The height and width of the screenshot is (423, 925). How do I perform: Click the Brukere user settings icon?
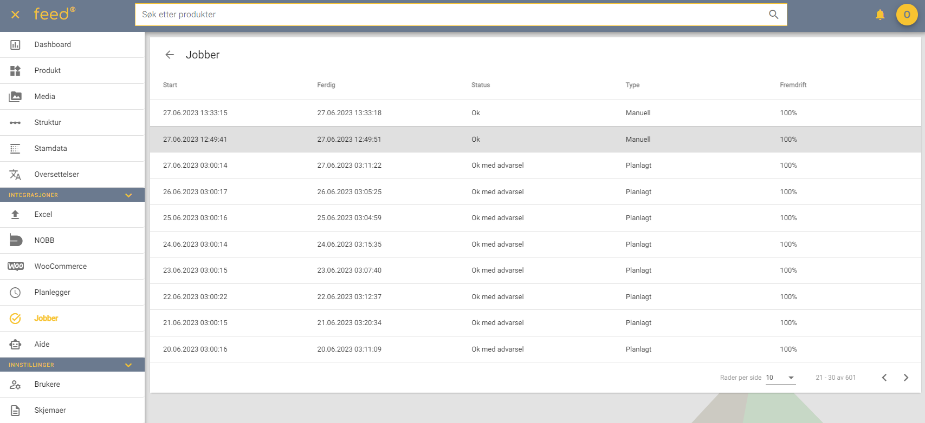click(15, 385)
